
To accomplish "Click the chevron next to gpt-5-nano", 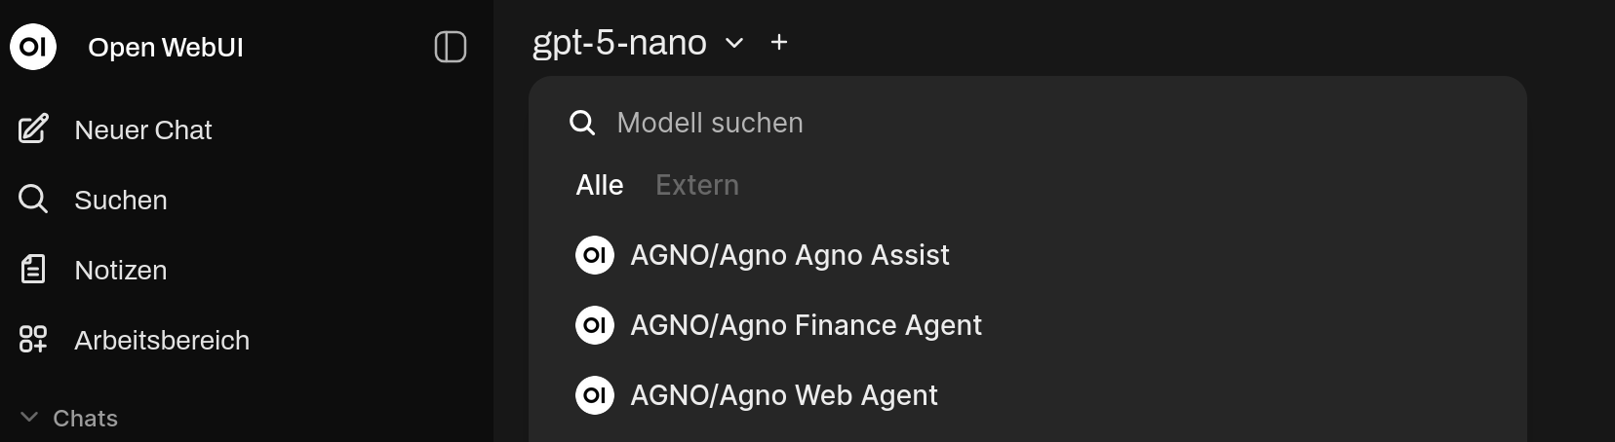I will (734, 43).
